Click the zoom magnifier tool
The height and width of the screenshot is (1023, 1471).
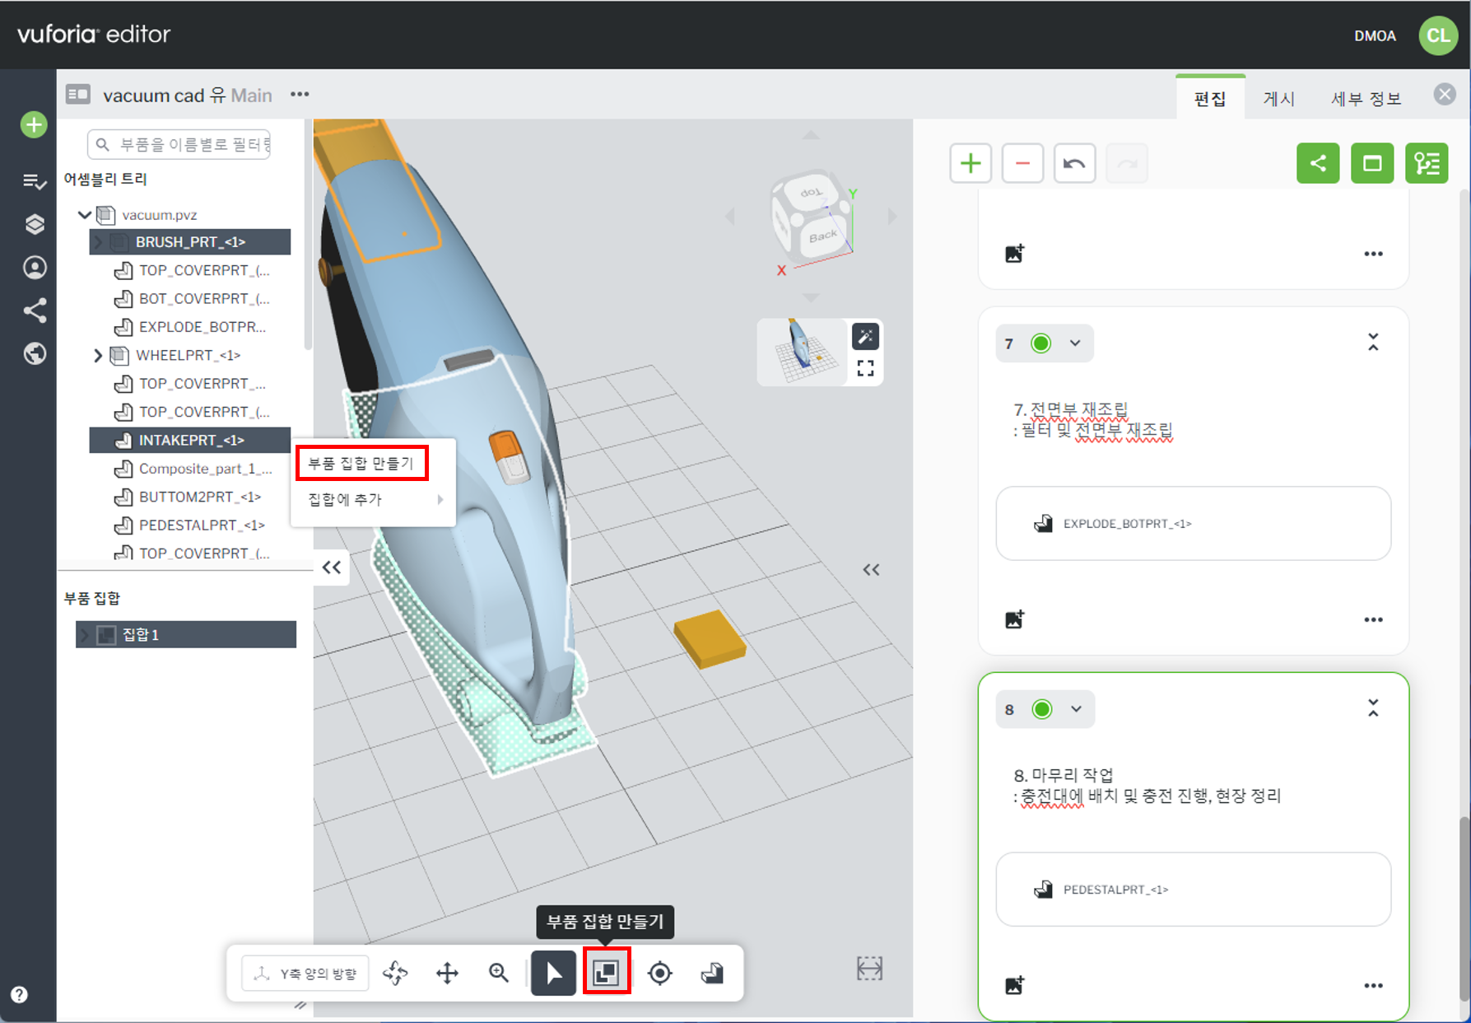(x=499, y=973)
